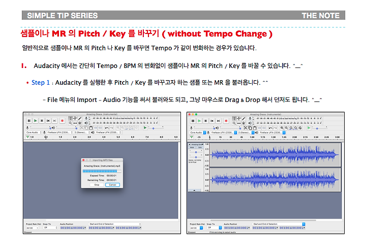Select the Envelope tool in waveform window
366x240 pixels.
[239, 119]
